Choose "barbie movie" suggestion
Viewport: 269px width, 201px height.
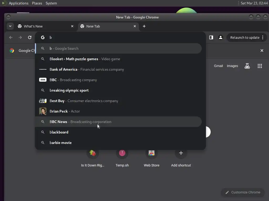pyautogui.click(x=118, y=143)
